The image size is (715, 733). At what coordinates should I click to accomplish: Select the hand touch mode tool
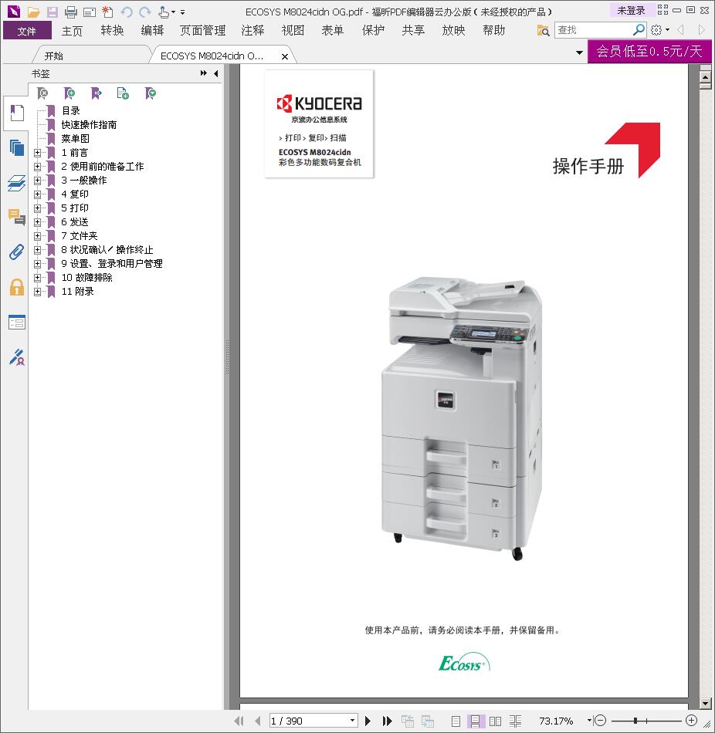(164, 12)
